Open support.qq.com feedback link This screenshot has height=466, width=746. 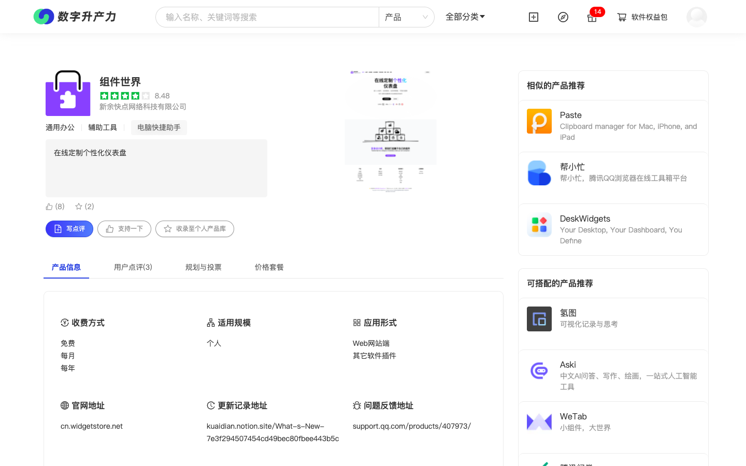click(x=412, y=426)
